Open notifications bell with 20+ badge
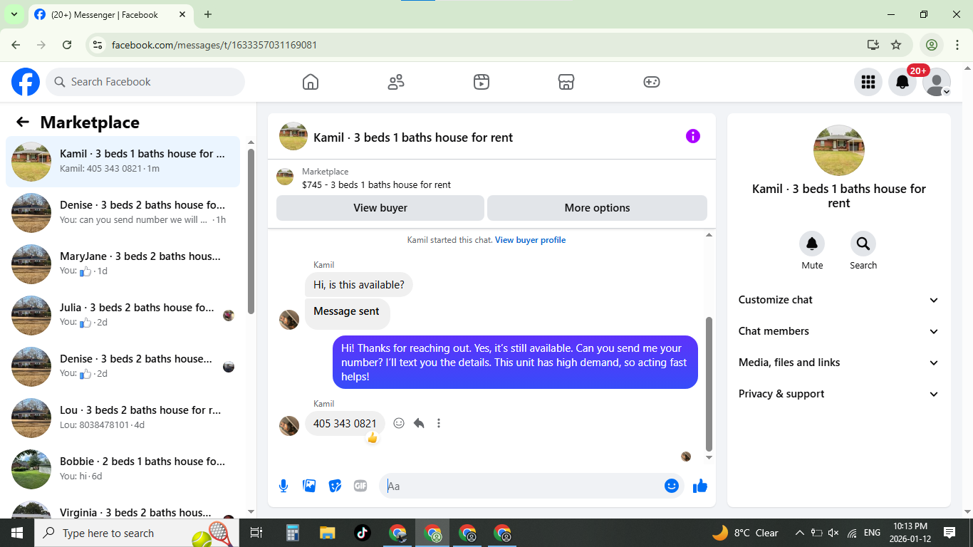 (x=902, y=82)
